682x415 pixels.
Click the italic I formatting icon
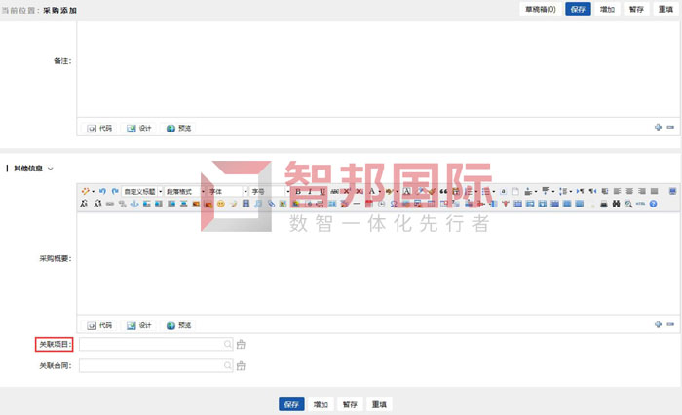click(310, 191)
